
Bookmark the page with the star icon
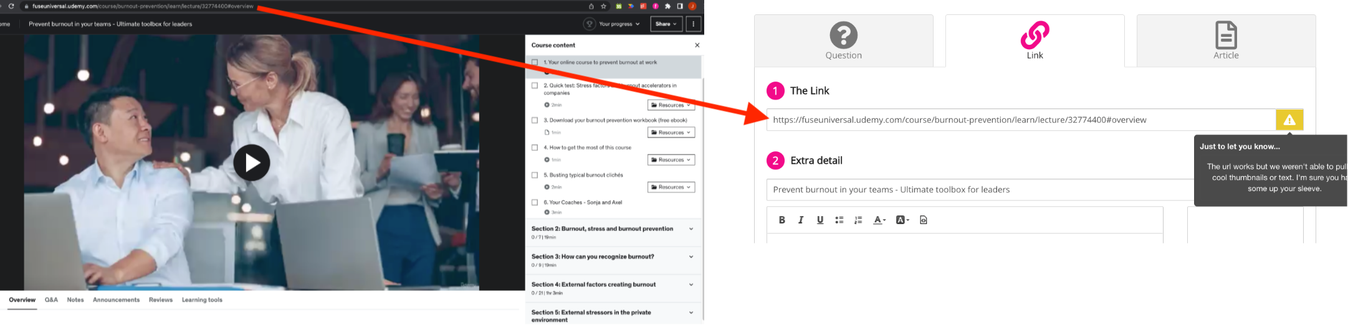(x=603, y=6)
